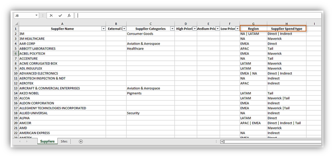Select column G header

(x=253, y=24)
